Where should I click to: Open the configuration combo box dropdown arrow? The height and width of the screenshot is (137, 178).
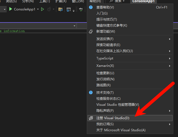5,9
